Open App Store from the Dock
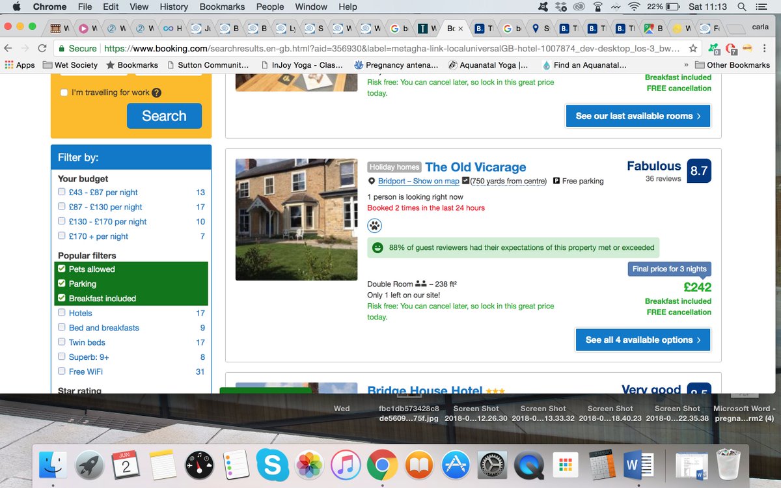Screen dimensions: 781x488 click(x=456, y=466)
